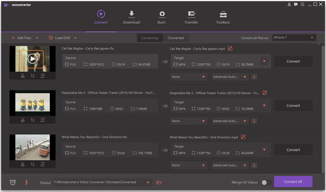Rename Despicable Me 2 output with edit icon
This screenshot has height=192, width=326.
[265, 93]
